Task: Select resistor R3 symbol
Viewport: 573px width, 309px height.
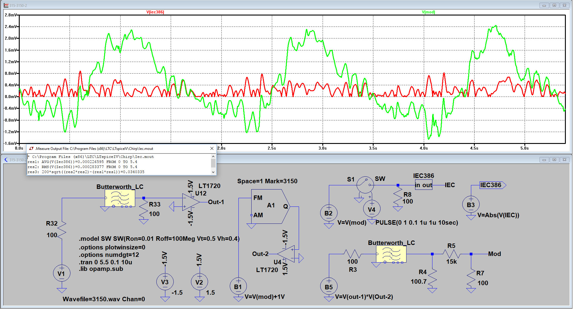Action: click(x=352, y=254)
